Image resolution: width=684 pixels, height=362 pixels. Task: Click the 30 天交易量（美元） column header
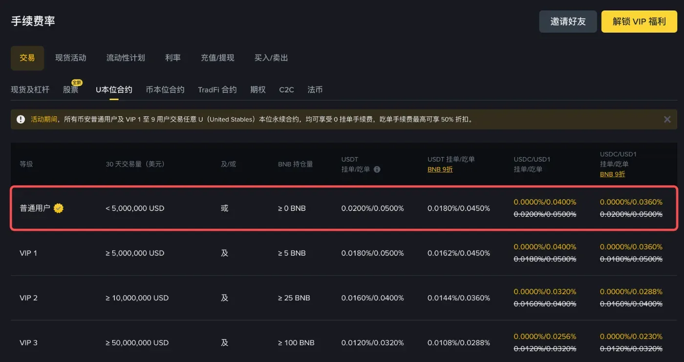coord(135,164)
